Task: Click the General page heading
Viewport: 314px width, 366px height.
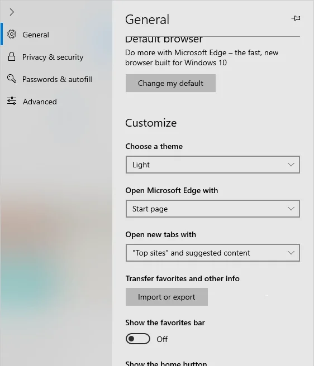Action: point(147,20)
